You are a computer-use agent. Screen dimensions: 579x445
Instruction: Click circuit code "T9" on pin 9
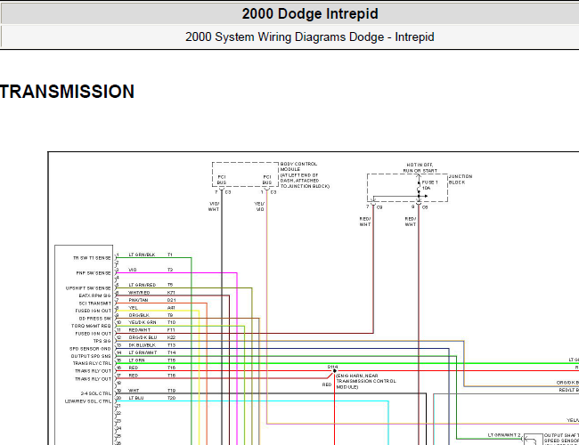(x=170, y=315)
